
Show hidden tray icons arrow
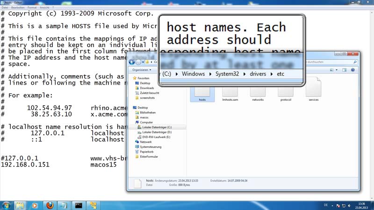coord(332,205)
